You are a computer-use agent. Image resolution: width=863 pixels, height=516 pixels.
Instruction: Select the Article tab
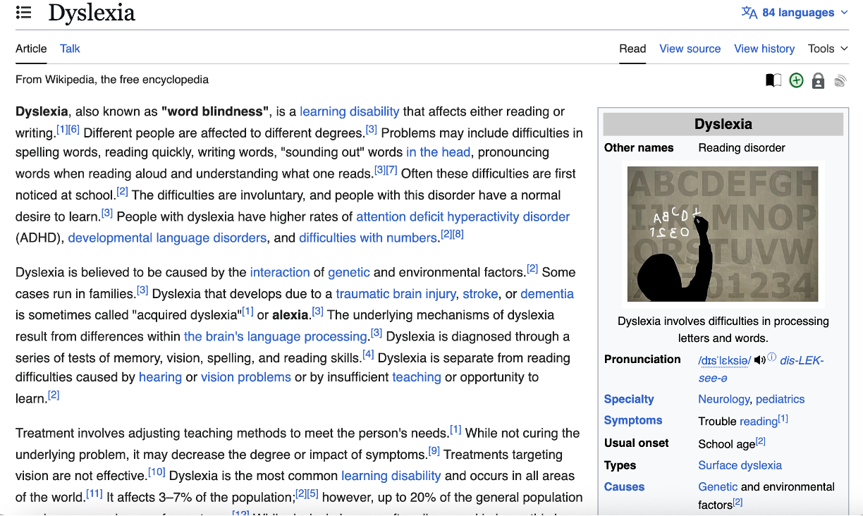(31, 49)
